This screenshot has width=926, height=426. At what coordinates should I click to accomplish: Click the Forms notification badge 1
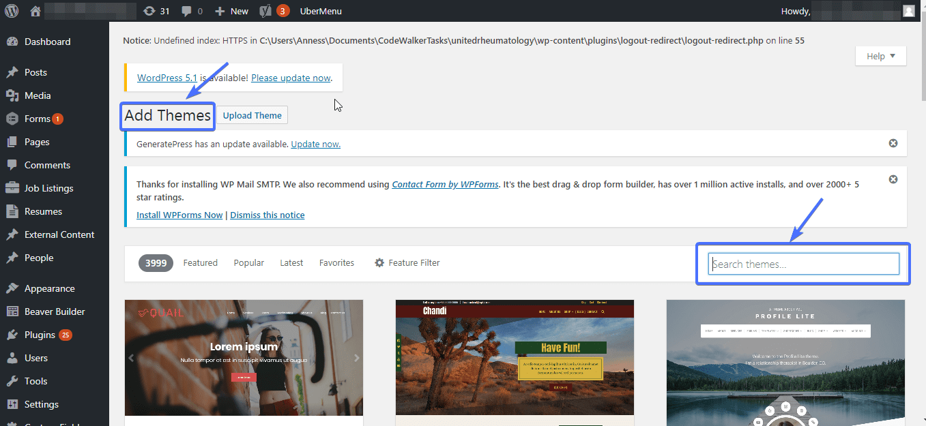coord(58,119)
